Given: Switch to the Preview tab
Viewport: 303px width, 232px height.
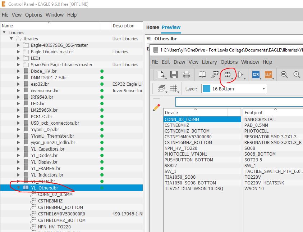Looking at the screenshot, I should coord(171,27).
